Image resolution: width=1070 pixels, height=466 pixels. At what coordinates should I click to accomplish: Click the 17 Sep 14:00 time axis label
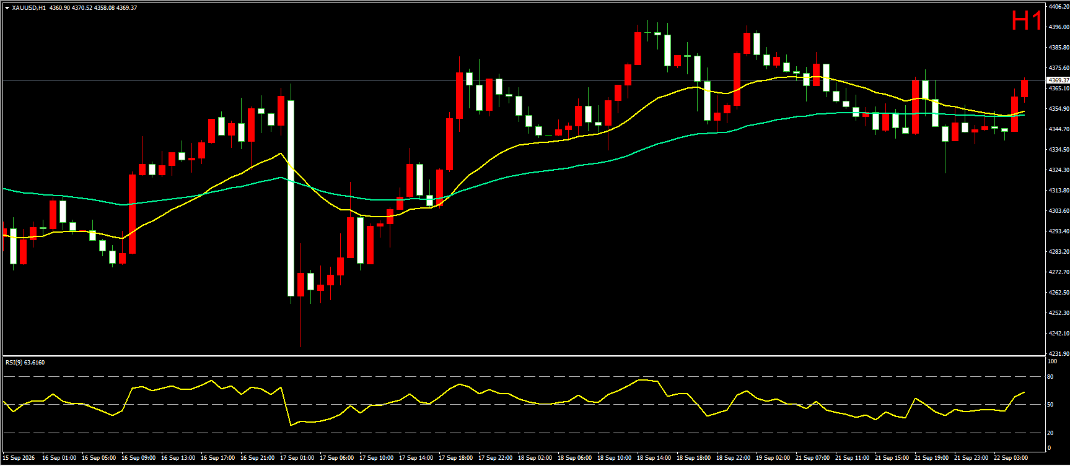click(416, 458)
